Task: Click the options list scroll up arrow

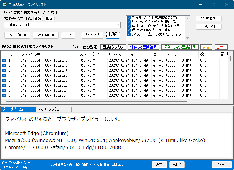Action: tap(187, 19)
